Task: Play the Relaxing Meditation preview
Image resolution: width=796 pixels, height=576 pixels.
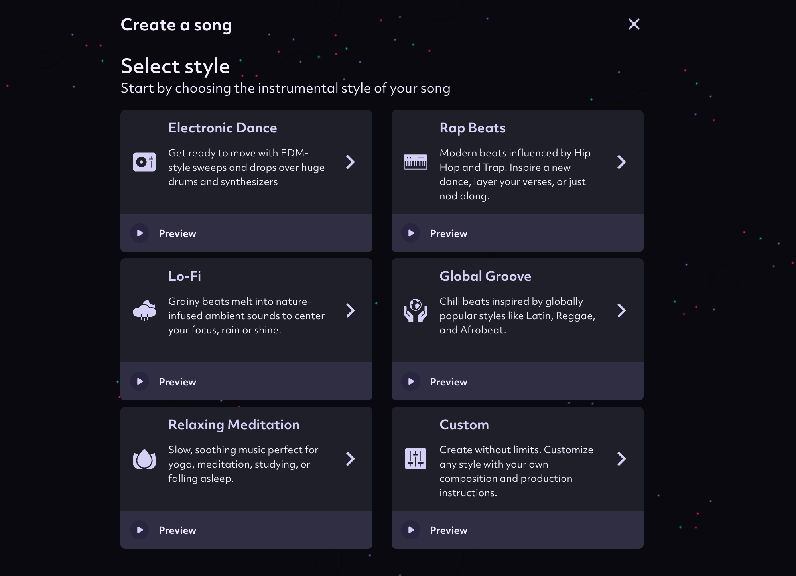Action: coord(140,530)
